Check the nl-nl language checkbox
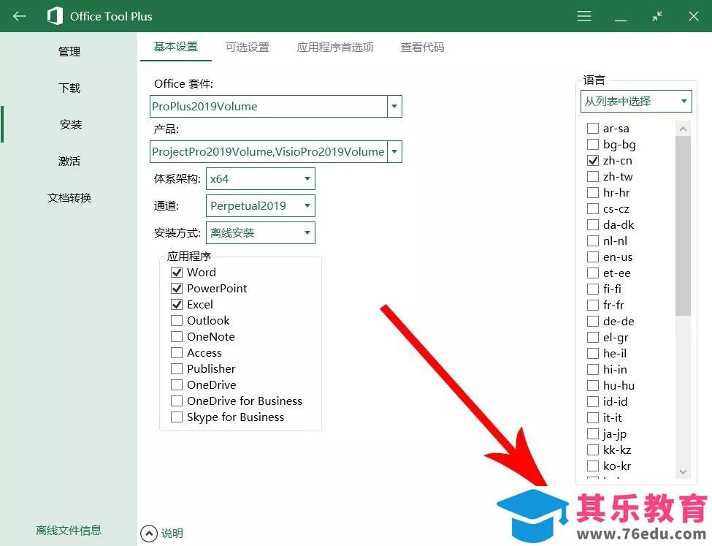Screen dimensions: 712x546 coord(592,241)
